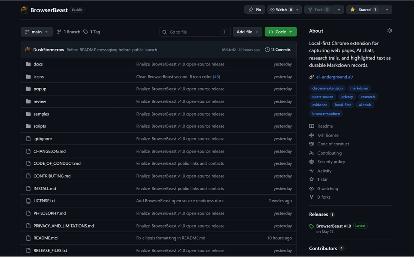
Task: Select the local-first topic tag
Action: pos(343,105)
